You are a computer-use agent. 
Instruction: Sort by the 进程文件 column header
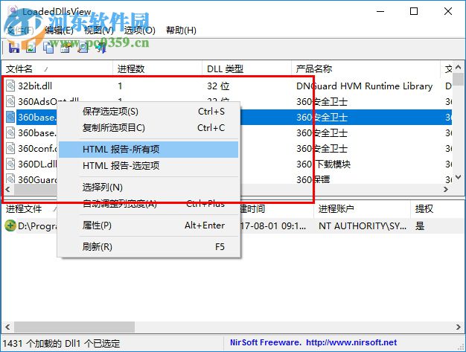(30, 209)
